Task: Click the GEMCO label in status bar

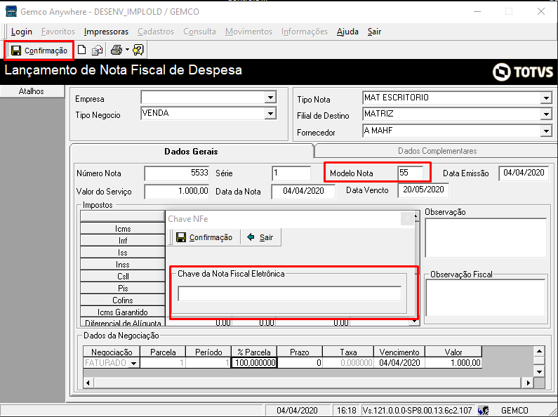Action: tap(514, 411)
